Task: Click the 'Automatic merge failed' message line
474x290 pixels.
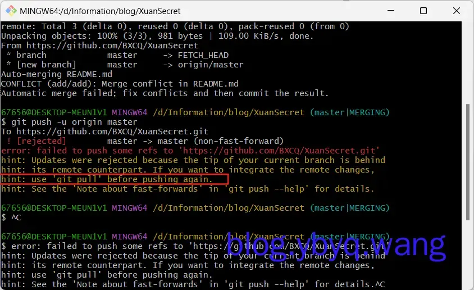Action: (x=165, y=93)
